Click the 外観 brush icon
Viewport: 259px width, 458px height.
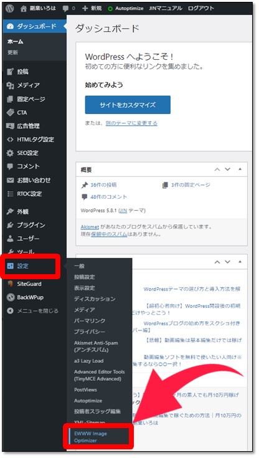pyautogui.click(x=10, y=211)
